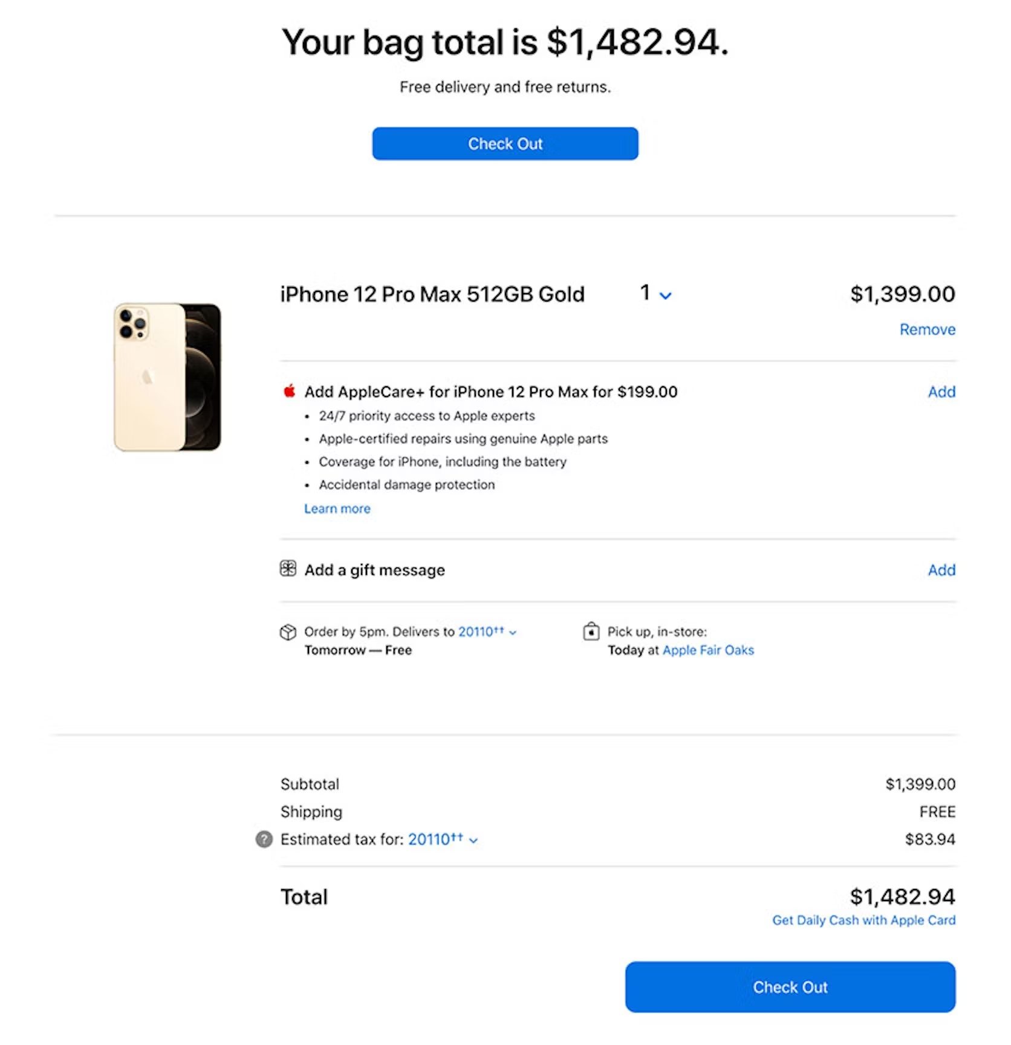Click the red Apple logo beside AppleCare+
The height and width of the screenshot is (1045, 1011).
(290, 391)
